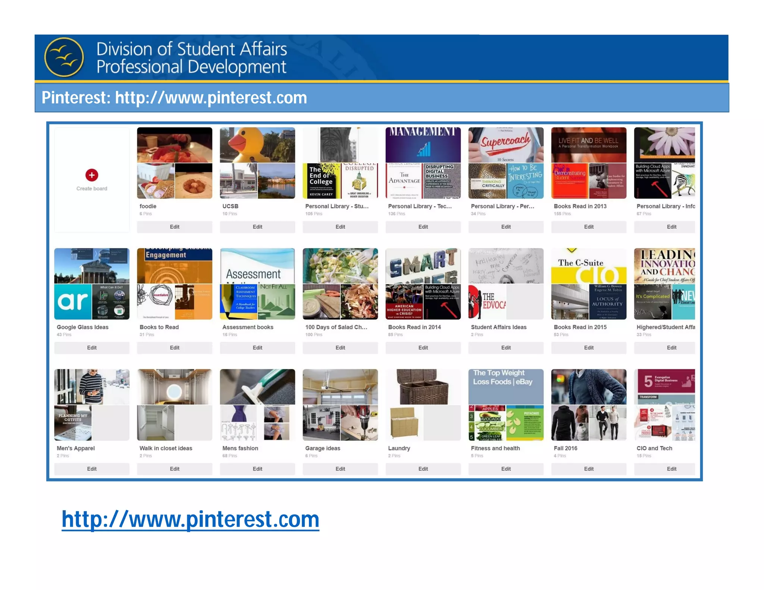Edit the CIO and Tech board
This screenshot has height=590, width=764.
(x=664, y=469)
